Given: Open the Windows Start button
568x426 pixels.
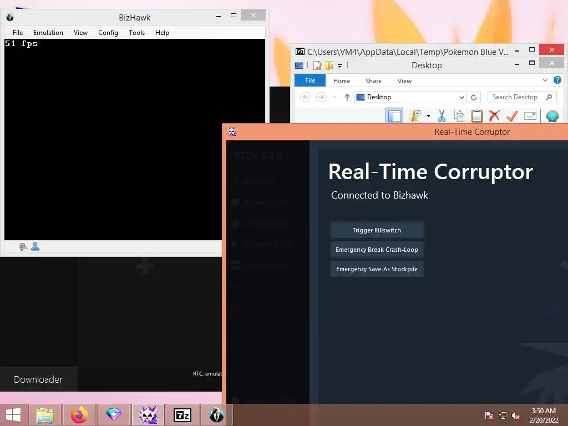Looking at the screenshot, I should [13, 415].
